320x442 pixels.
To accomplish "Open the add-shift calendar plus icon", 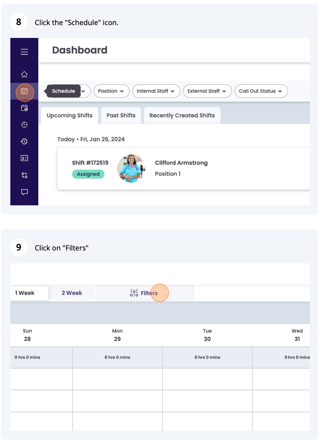I will click(24, 108).
